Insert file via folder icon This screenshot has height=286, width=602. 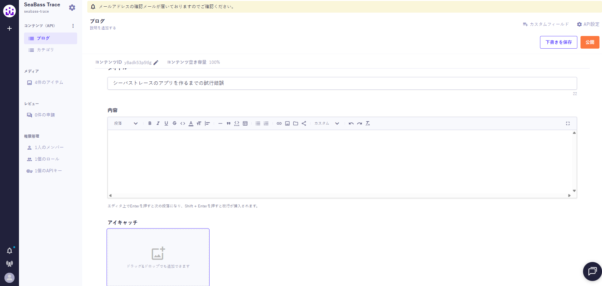(296, 123)
